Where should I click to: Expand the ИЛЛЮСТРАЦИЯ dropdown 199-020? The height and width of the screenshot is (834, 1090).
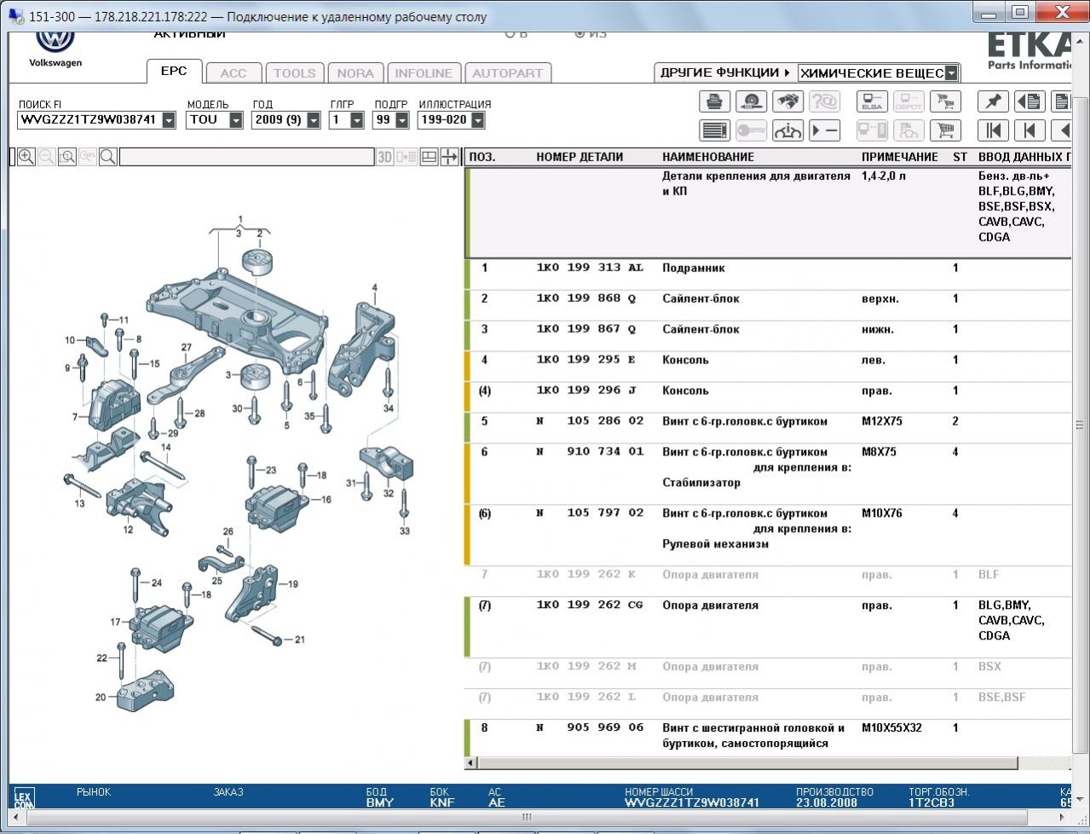[x=477, y=120]
